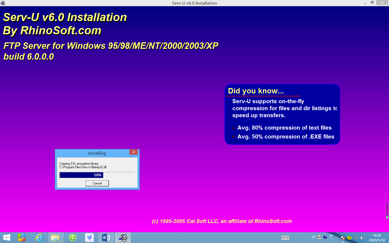The height and width of the screenshot is (243, 389).
Task: Open network connection status icon
Action: tap(356, 238)
